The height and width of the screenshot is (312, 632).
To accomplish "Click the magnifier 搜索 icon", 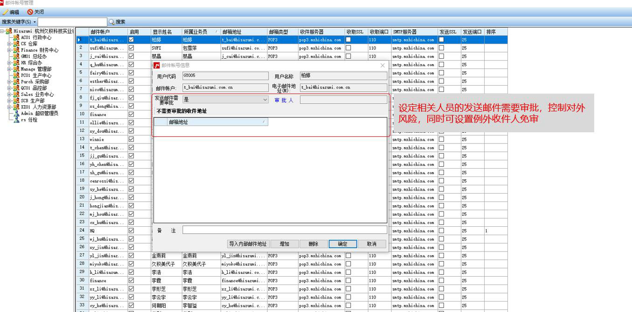I will point(111,22).
